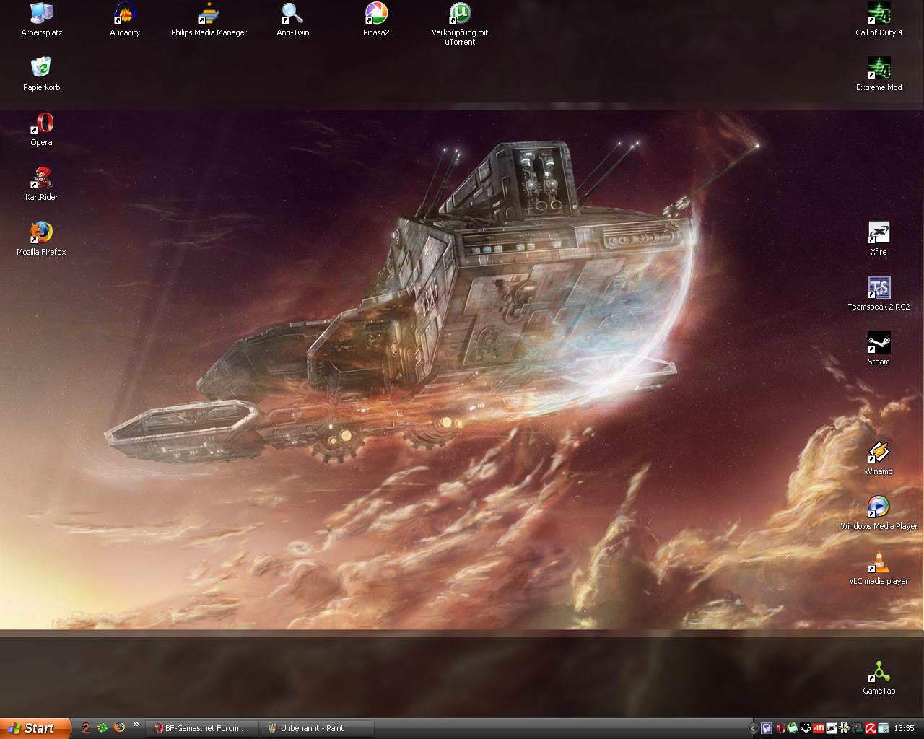
Task: Select the Teamspeak 2 RC2 shortcut
Action: coord(879,294)
